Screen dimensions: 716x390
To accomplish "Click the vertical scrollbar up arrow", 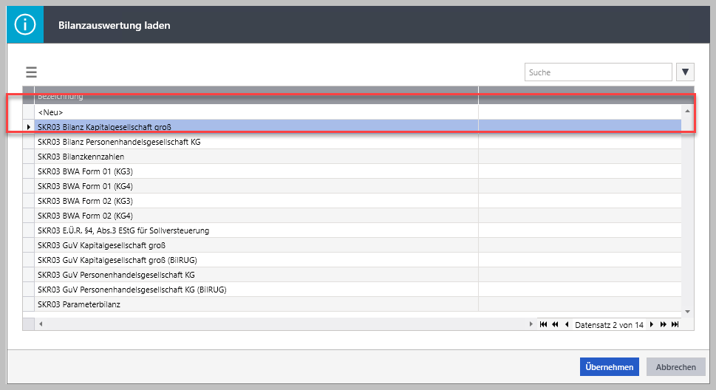I will (687, 111).
